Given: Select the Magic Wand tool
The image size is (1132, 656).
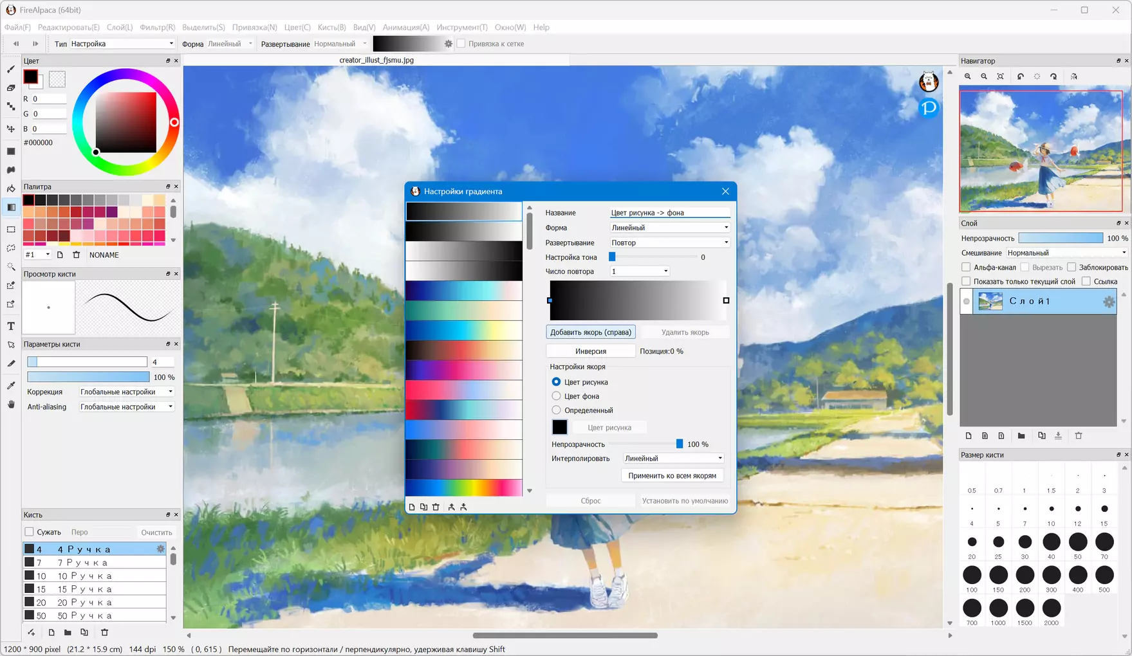Looking at the screenshot, I should tap(11, 266).
